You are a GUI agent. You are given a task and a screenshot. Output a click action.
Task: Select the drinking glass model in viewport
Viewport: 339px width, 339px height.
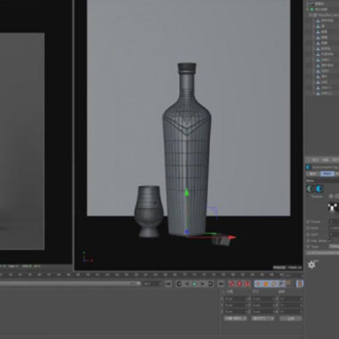[x=148, y=212]
